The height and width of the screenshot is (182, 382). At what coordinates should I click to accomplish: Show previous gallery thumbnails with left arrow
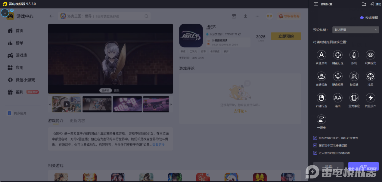point(50,104)
